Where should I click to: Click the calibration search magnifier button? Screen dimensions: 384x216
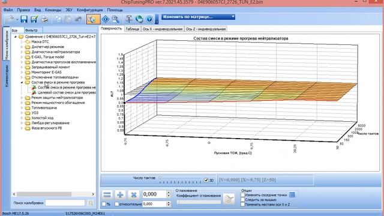click(x=91, y=203)
